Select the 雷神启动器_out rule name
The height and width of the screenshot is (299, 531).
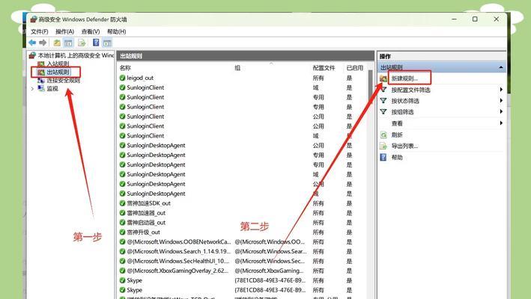146,223
